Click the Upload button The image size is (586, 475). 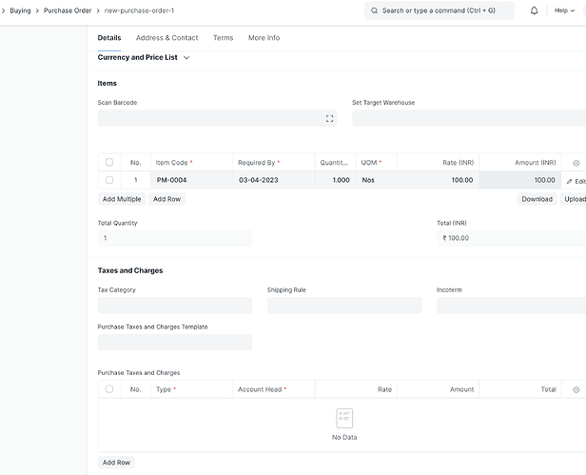point(574,199)
